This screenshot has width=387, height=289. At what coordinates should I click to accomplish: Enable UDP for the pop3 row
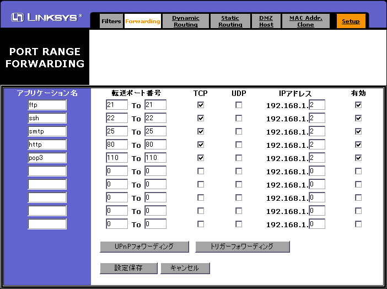[239, 158]
